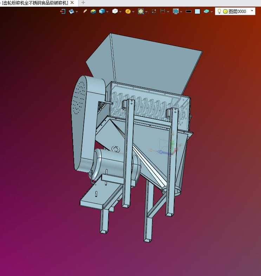Click the exit icon with red arrow

(63, 12)
